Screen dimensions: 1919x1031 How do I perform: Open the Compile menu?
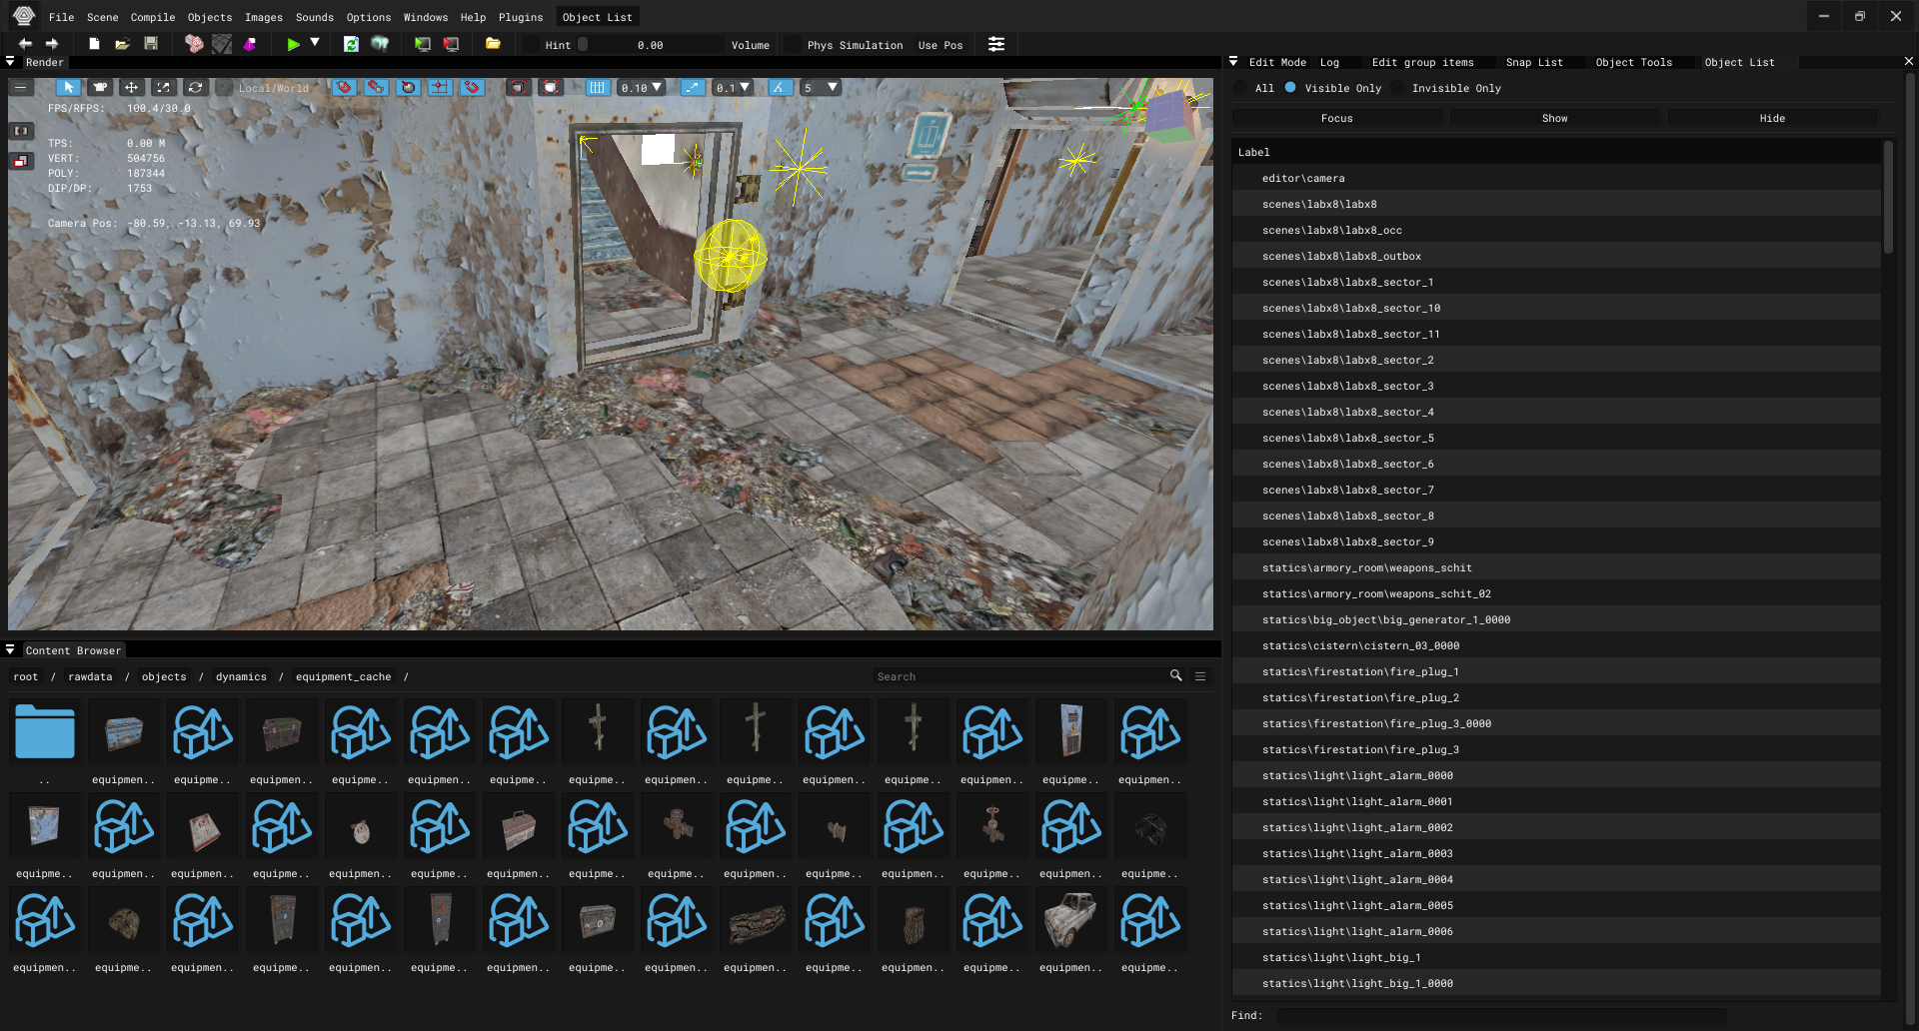pos(152,17)
